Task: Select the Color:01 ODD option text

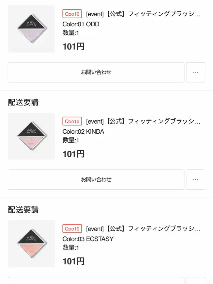Action: (x=81, y=24)
